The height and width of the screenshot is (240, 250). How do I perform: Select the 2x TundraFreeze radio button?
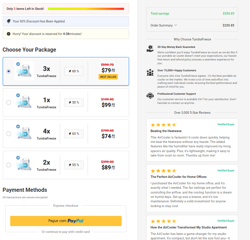click(8, 165)
